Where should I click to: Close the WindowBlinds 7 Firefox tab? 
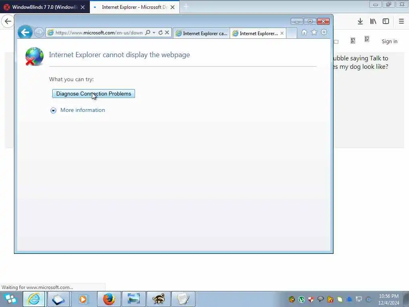[83, 7]
